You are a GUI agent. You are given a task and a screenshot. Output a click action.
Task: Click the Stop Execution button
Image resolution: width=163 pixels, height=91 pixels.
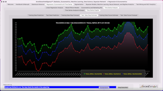coord(123,87)
